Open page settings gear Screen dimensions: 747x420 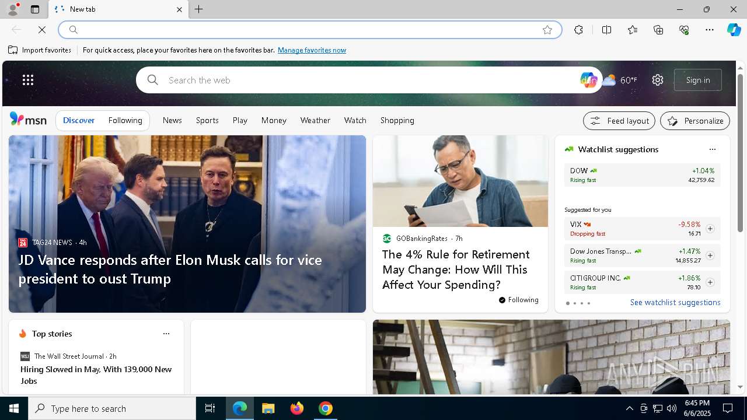pos(658,80)
